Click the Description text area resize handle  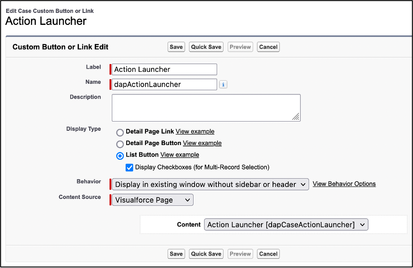point(296,117)
